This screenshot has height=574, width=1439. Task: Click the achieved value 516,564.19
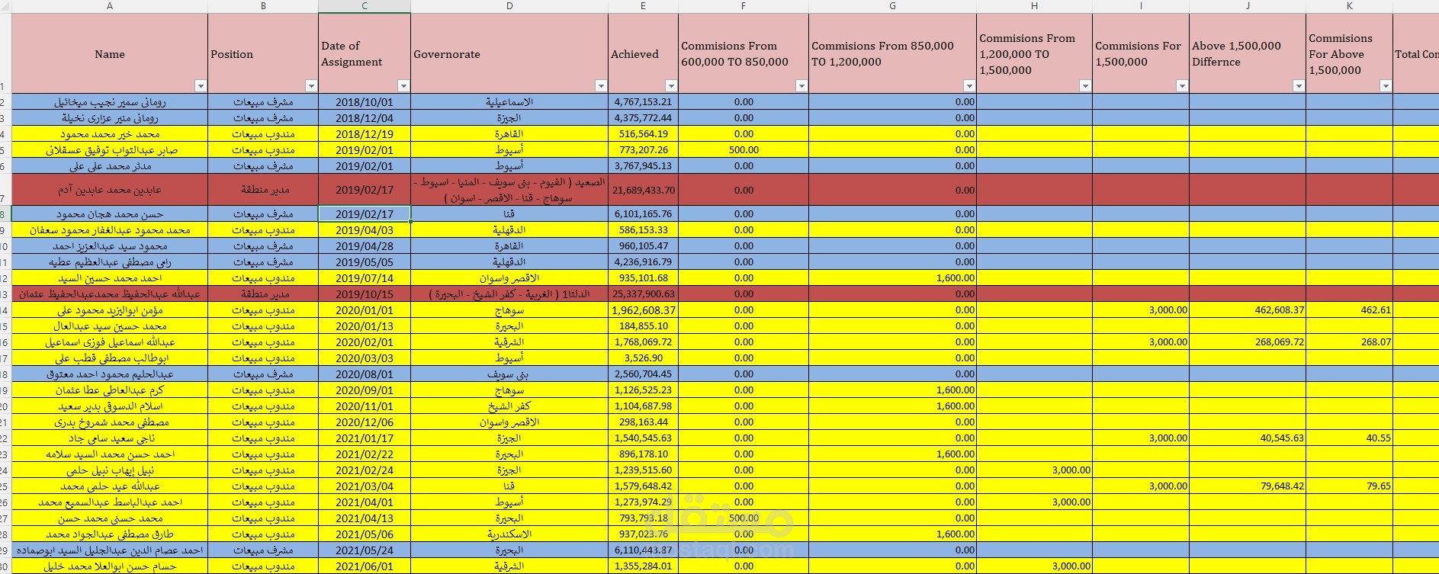(643, 134)
